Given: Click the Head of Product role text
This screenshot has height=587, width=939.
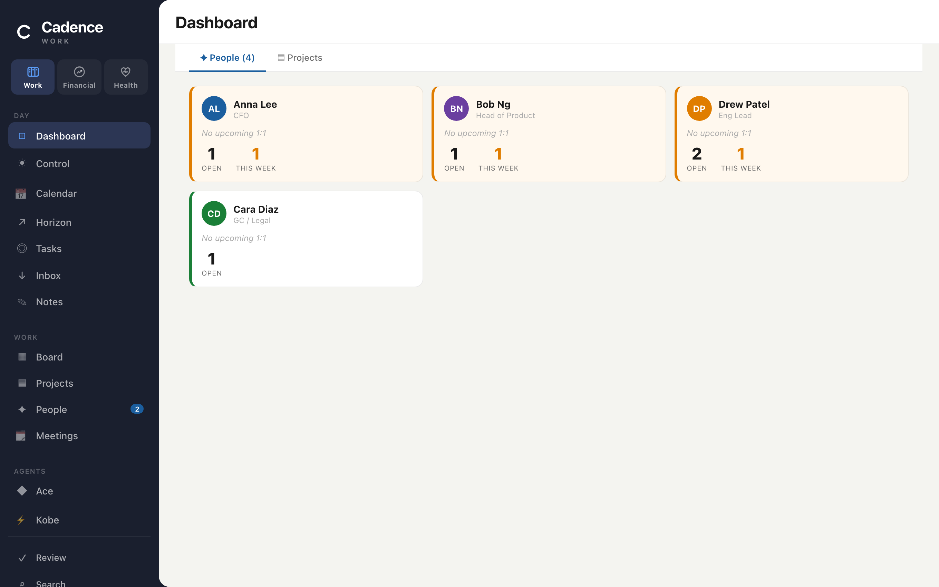Looking at the screenshot, I should (x=505, y=115).
